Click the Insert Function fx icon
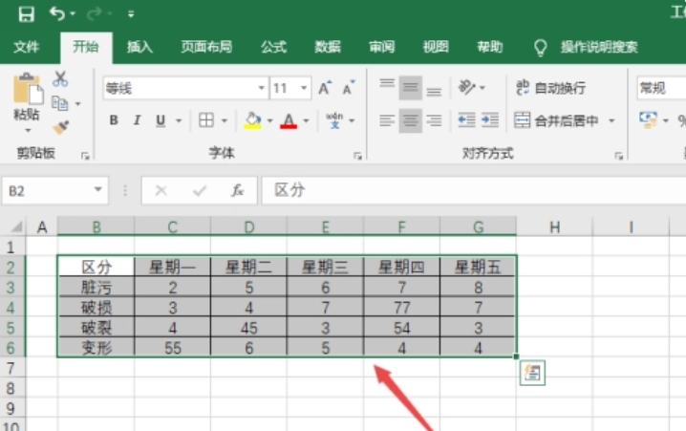Viewport: 686px width, 431px height. 238,190
